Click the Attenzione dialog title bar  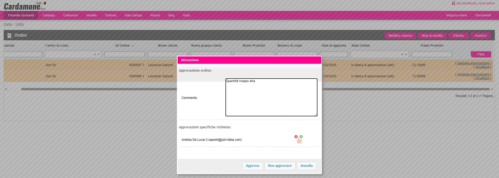[x=249, y=60]
